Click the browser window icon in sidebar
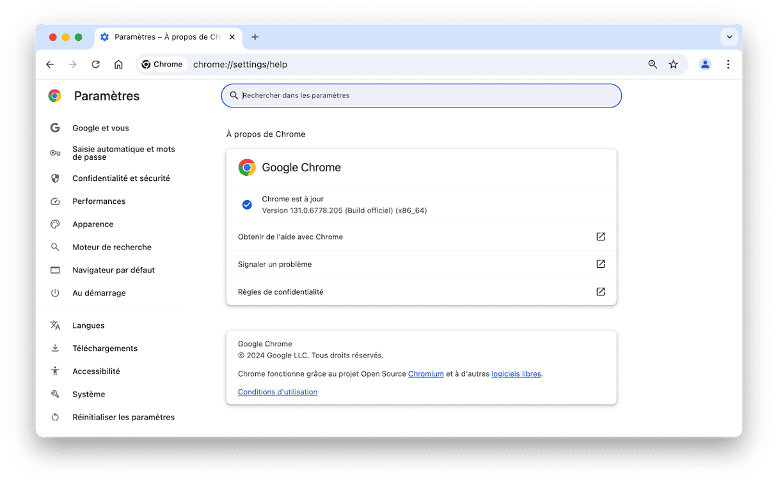Screen dimensions: 778x484 pyautogui.click(x=55, y=270)
